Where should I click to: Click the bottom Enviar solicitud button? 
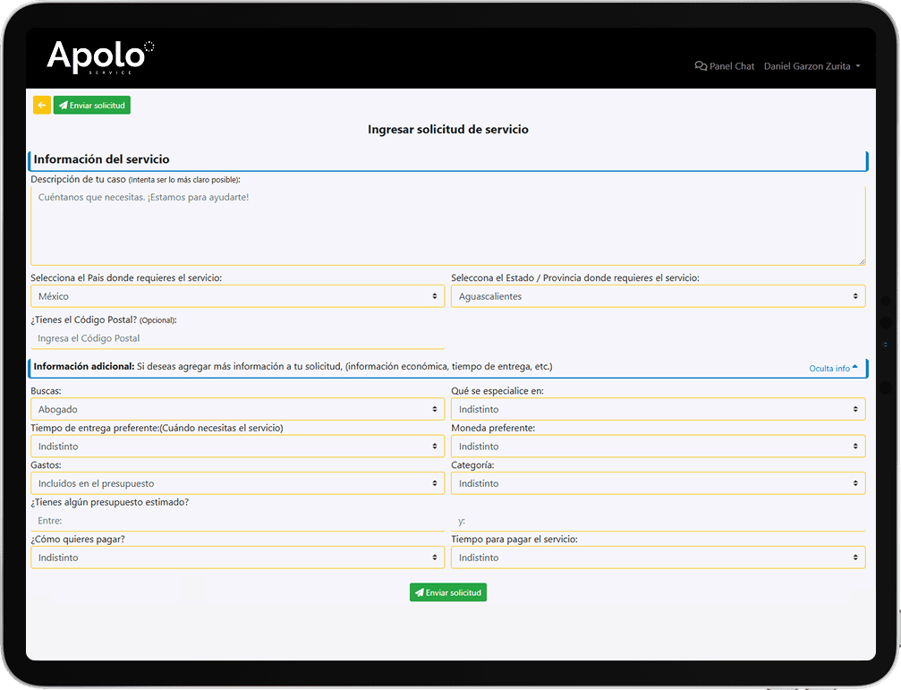point(448,592)
